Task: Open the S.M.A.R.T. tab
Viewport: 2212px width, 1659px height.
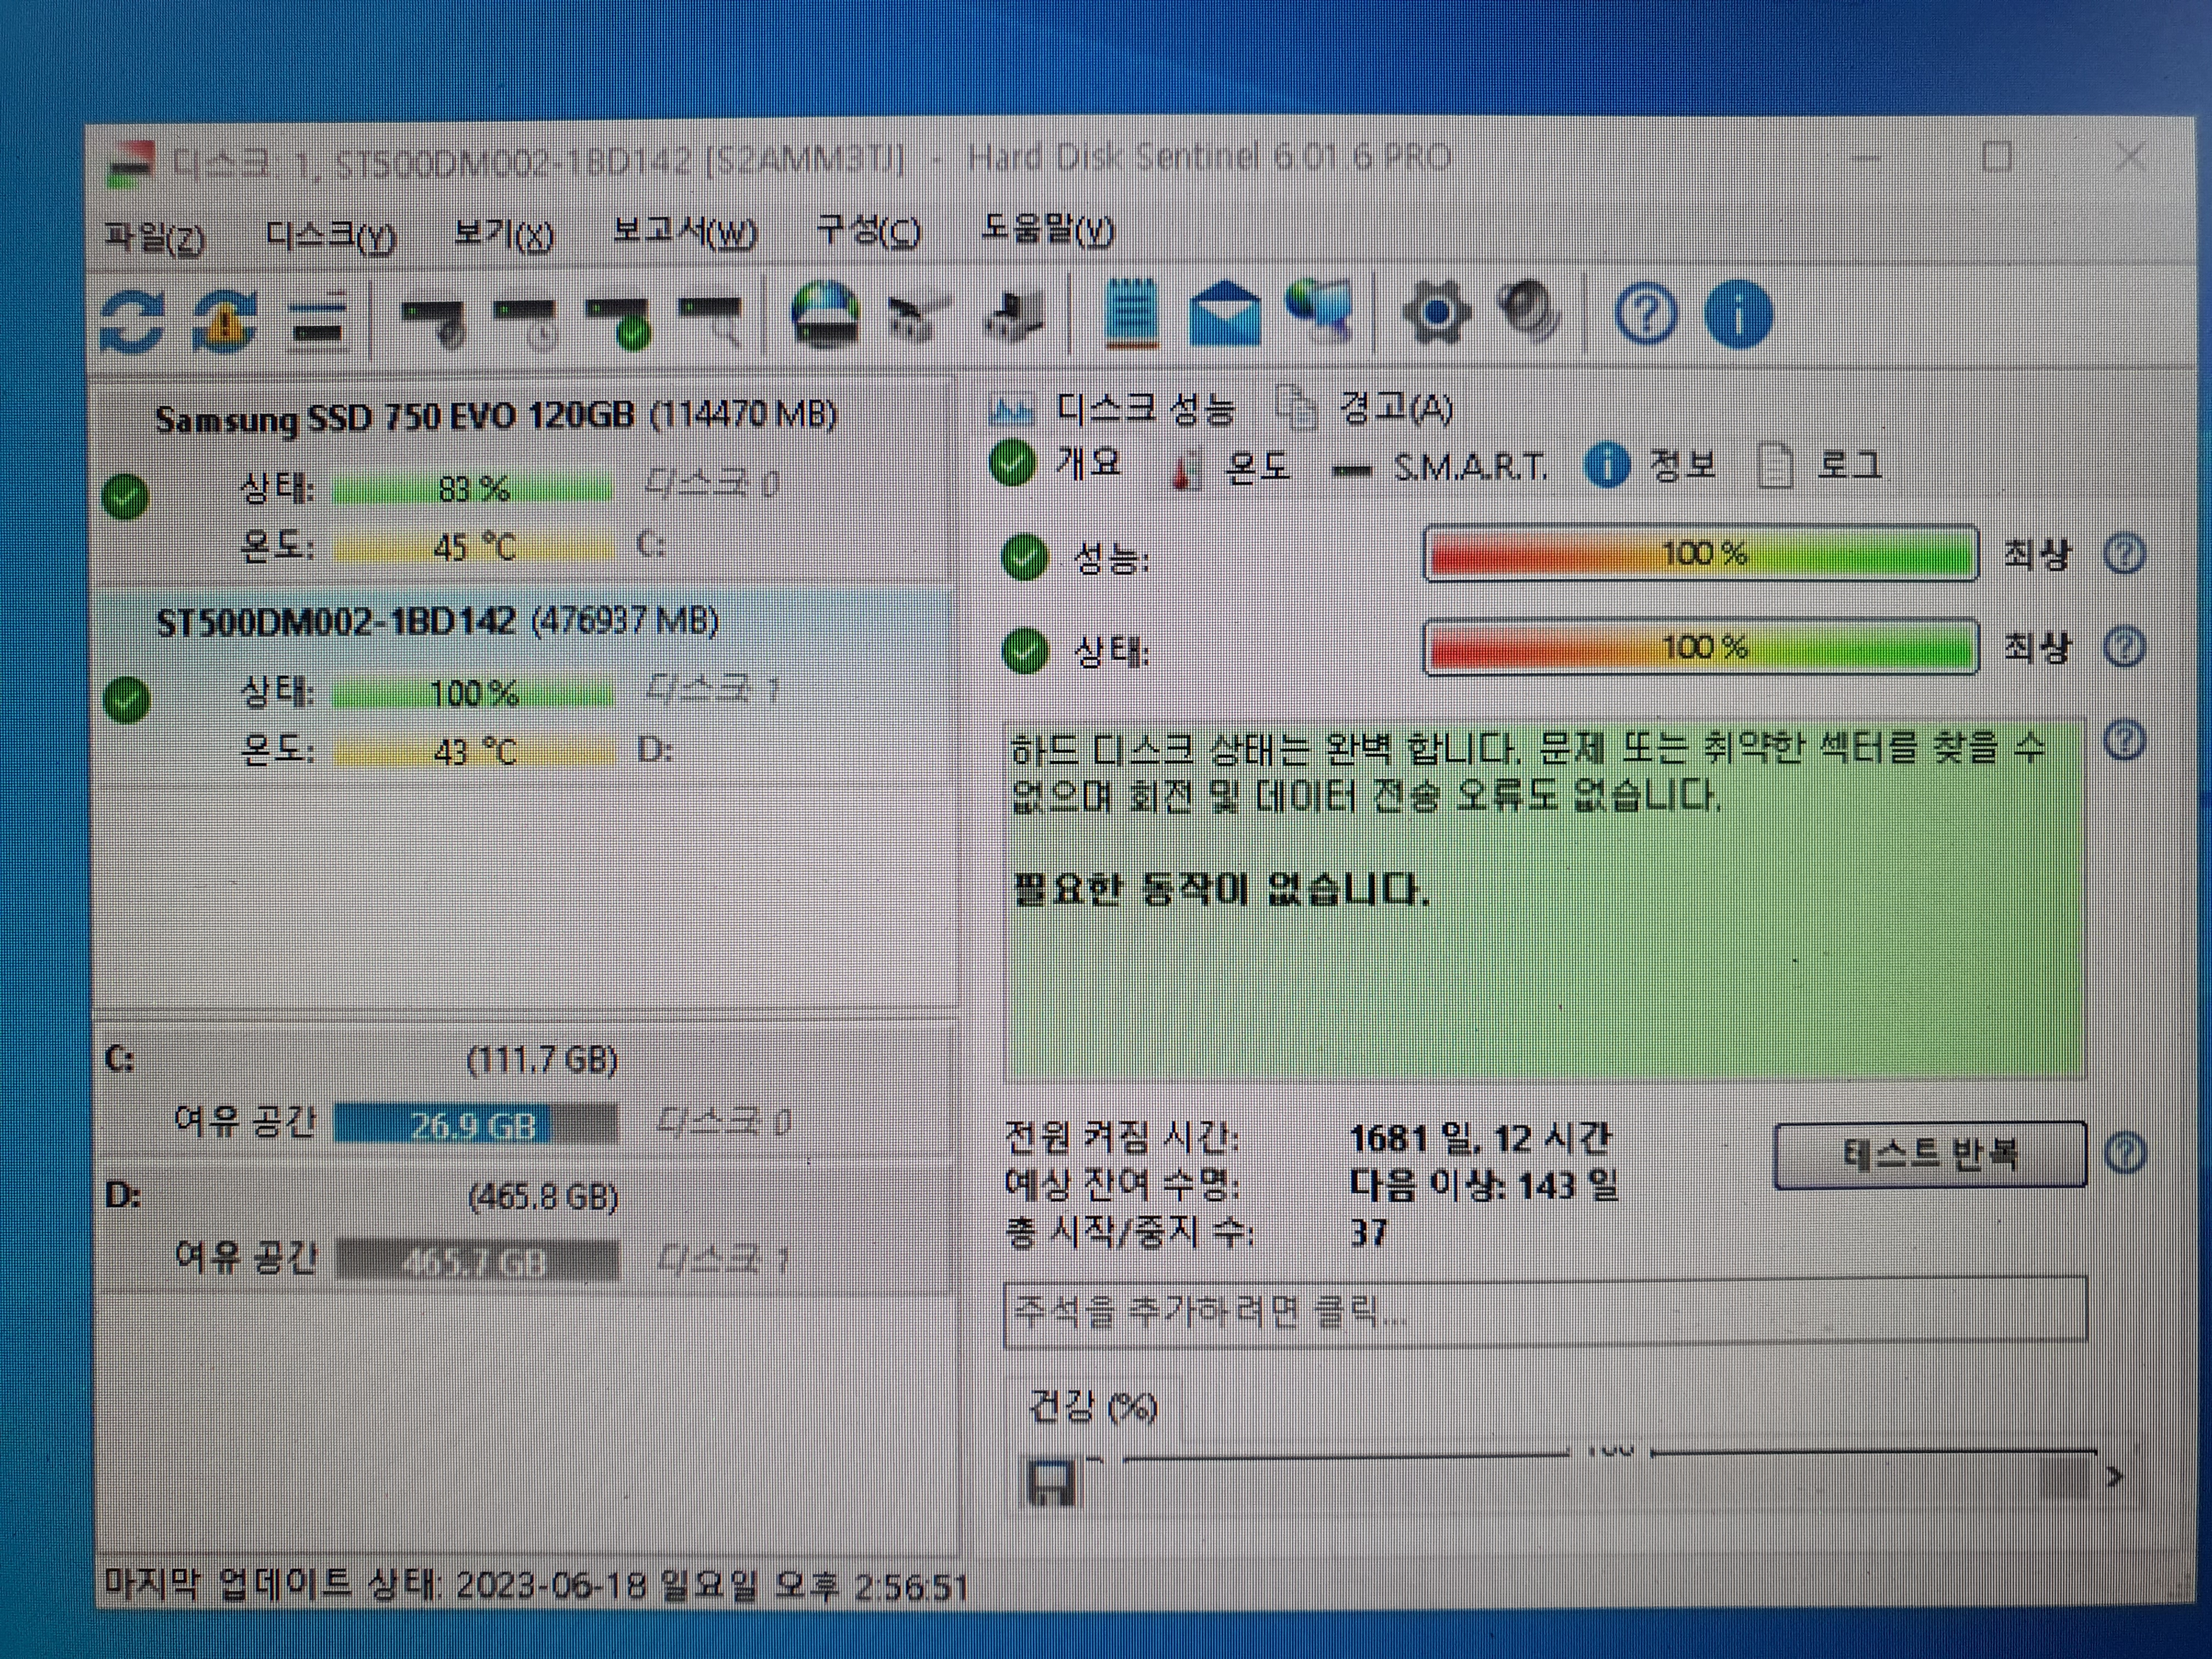Action: coord(1440,467)
